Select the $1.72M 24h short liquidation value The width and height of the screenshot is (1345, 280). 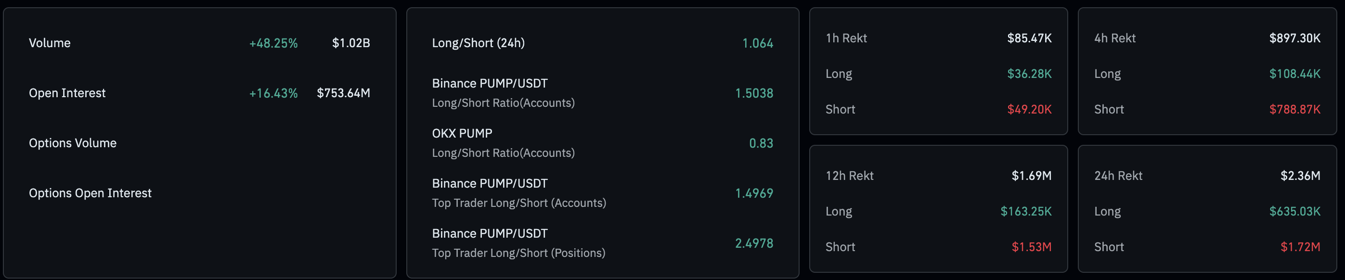pos(1300,247)
